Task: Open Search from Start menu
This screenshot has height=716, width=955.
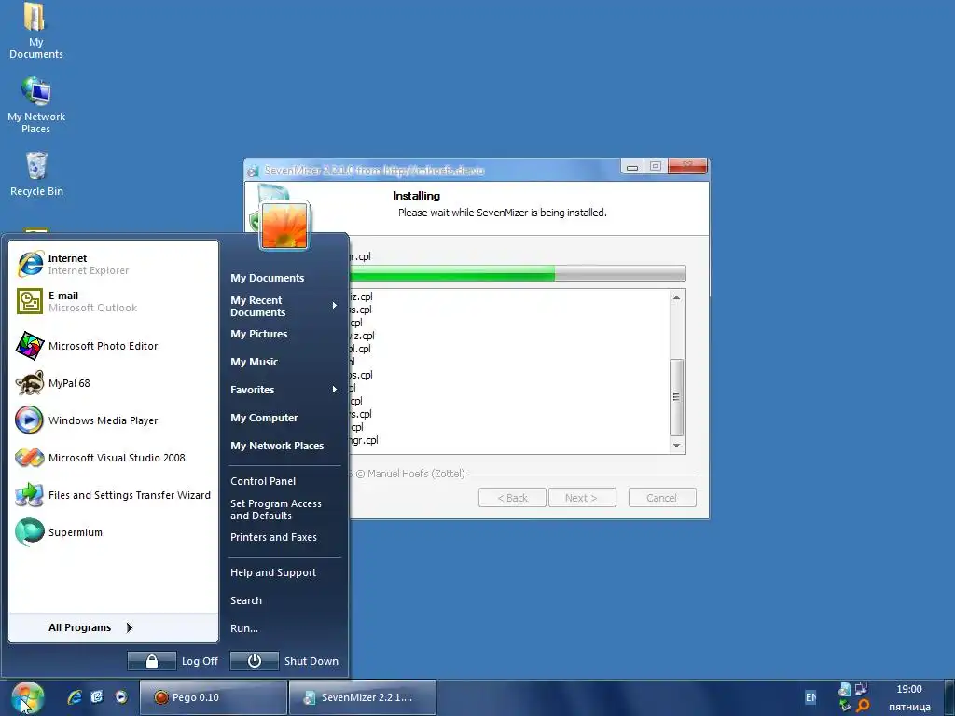Action: [284, 600]
